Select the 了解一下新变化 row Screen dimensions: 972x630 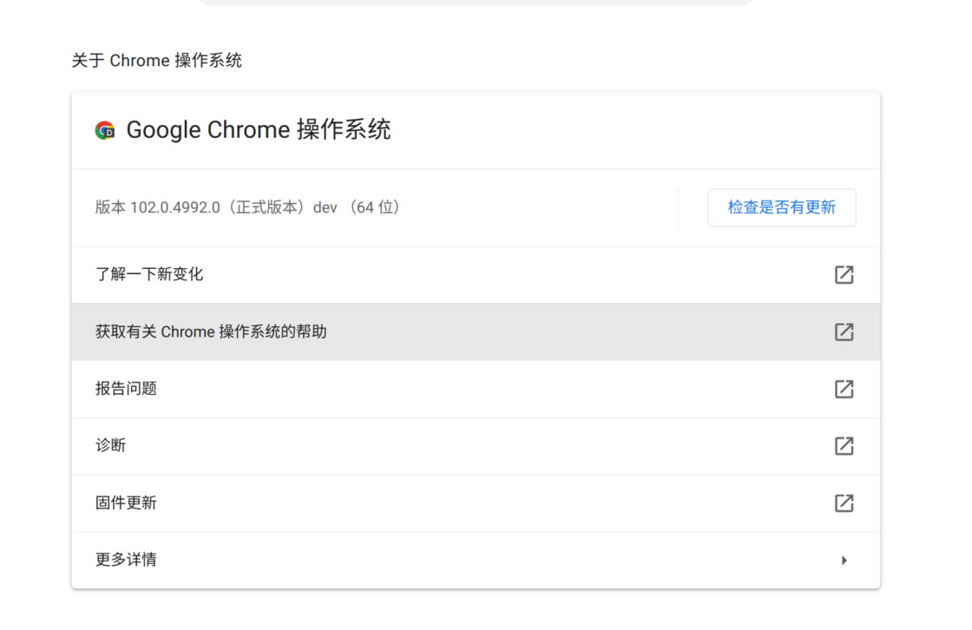[x=347, y=274]
